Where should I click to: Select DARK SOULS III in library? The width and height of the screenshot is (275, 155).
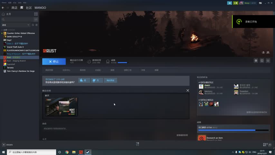(x=14, y=36)
